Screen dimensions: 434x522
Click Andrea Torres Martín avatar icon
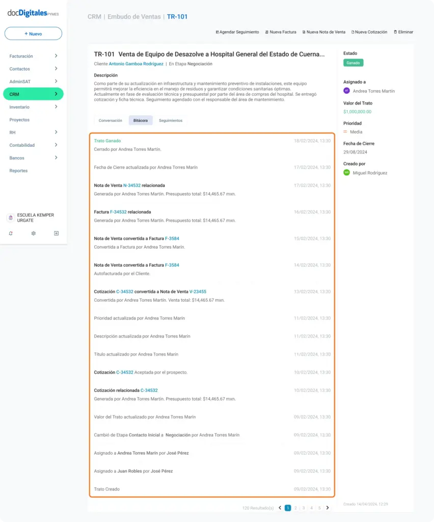pyautogui.click(x=346, y=91)
